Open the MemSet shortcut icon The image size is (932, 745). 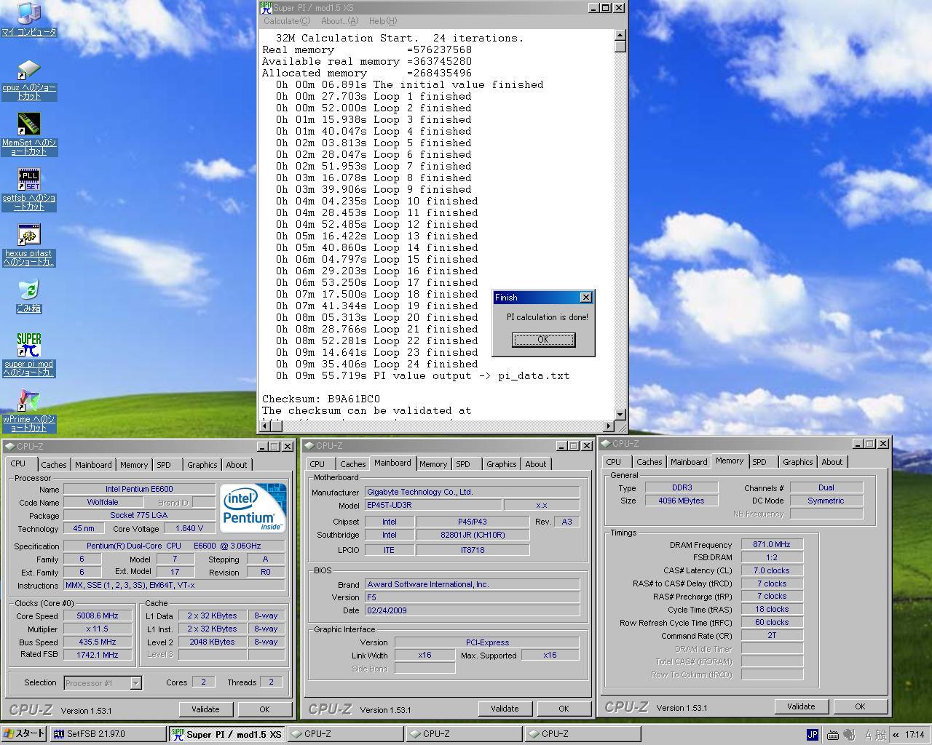tap(28, 124)
